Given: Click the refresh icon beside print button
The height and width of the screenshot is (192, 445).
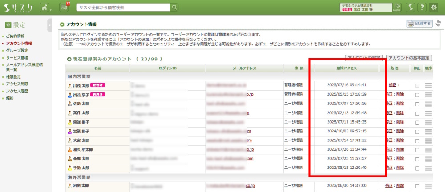Looking at the screenshot, I should click(x=438, y=24).
